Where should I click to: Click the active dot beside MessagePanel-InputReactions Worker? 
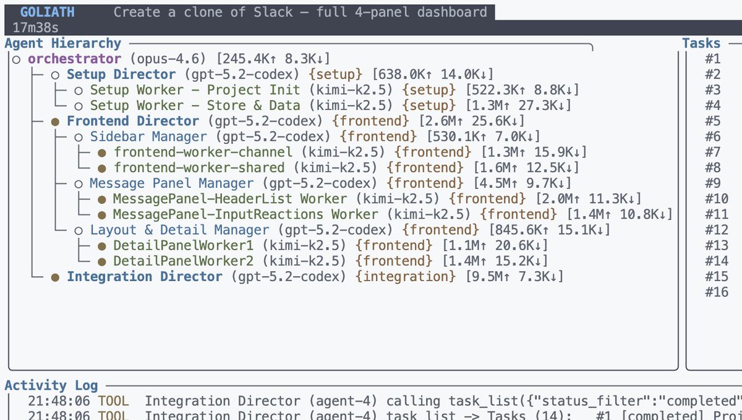coord(102,215)
